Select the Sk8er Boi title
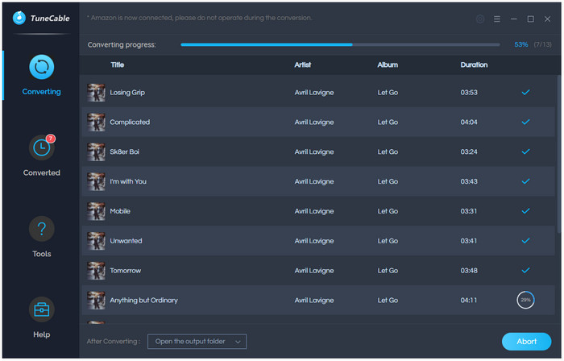The image size is (564, 361). coord(124,151)
